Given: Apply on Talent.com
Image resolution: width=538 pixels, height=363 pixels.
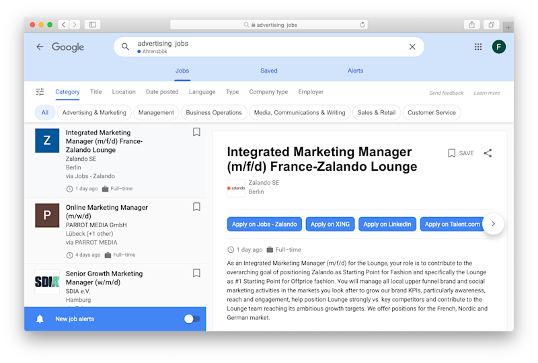Looking at the screenshot, I should 452,224.
